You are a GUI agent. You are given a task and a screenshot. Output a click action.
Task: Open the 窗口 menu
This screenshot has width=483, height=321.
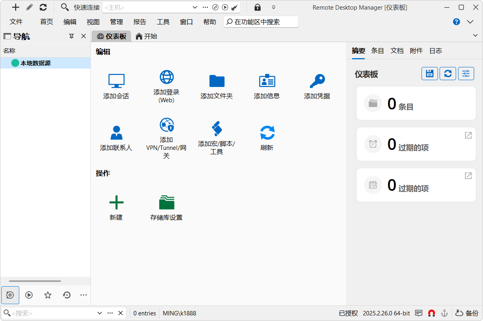pos(186,22)
